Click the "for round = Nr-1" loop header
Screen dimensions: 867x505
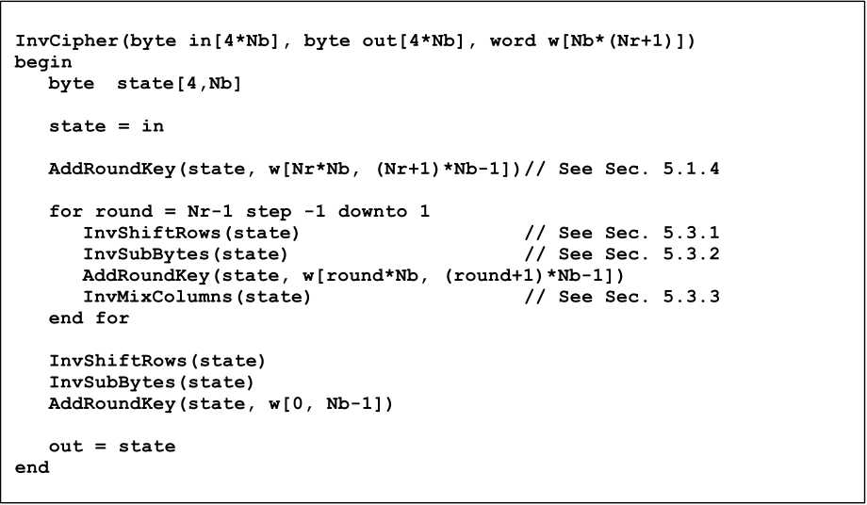239,212
